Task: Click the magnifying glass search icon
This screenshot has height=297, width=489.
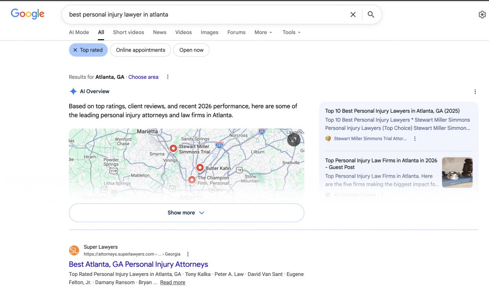Action: click(371, 14)
